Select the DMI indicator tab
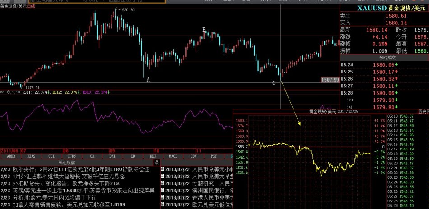 click(112, 156)
